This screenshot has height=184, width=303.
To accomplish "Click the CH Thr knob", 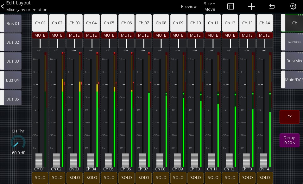I will click(x=18, y=142).
